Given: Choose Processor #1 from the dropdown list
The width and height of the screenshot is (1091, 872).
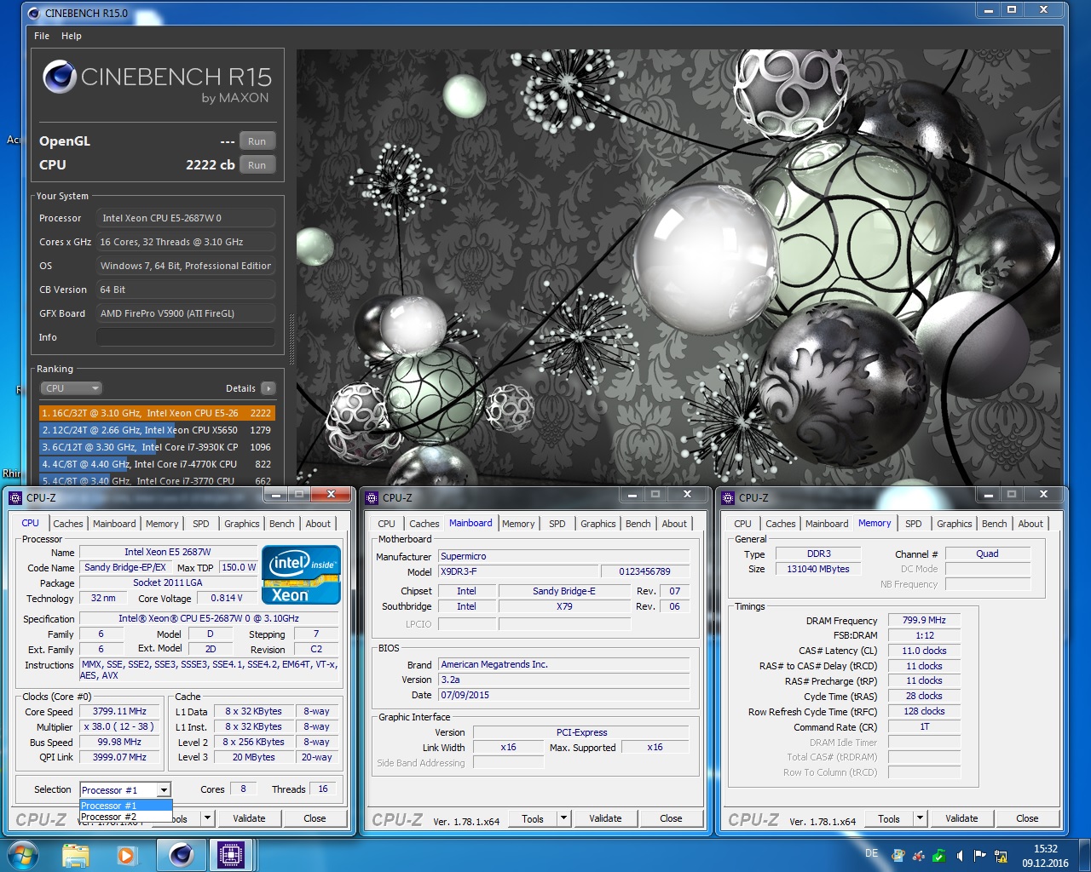Looking at the screenshot, I should (x=126, y=806).
